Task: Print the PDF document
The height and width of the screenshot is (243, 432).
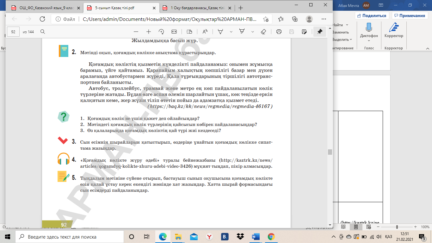Action: click(x=279, y=32)
